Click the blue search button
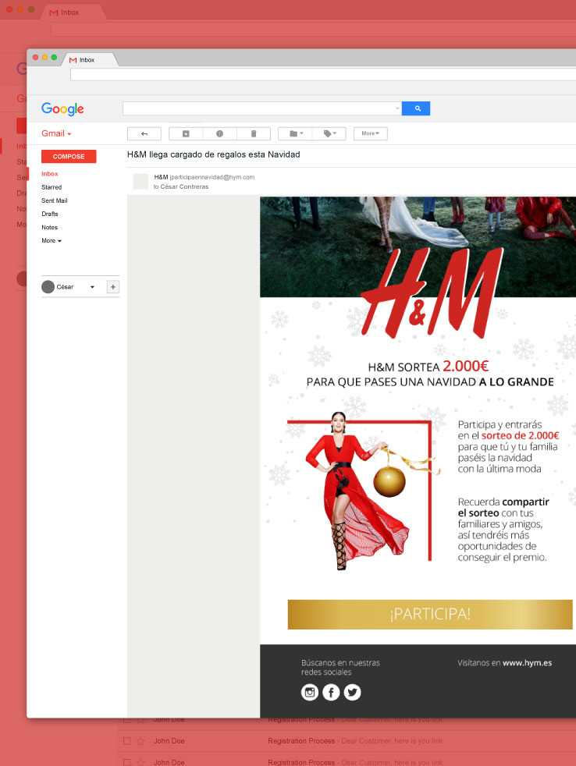The height and width of the screenshot is (766, 576). click(x=416, y=108)
